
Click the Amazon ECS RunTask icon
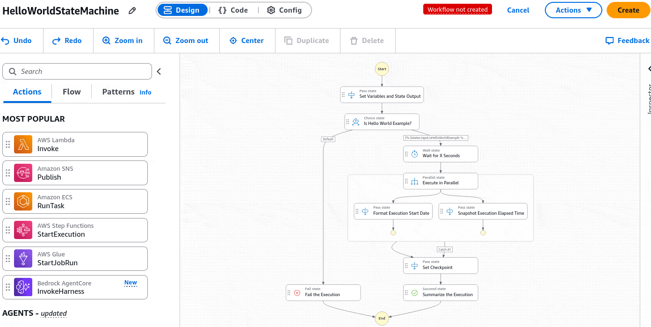23,202
